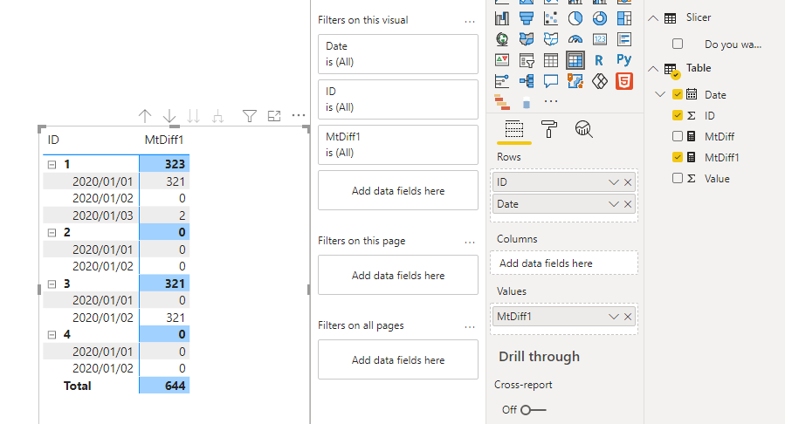Get more visuals via ellipsis icon
This screenshot has height=424, width=785.
(x=551, y=101)
